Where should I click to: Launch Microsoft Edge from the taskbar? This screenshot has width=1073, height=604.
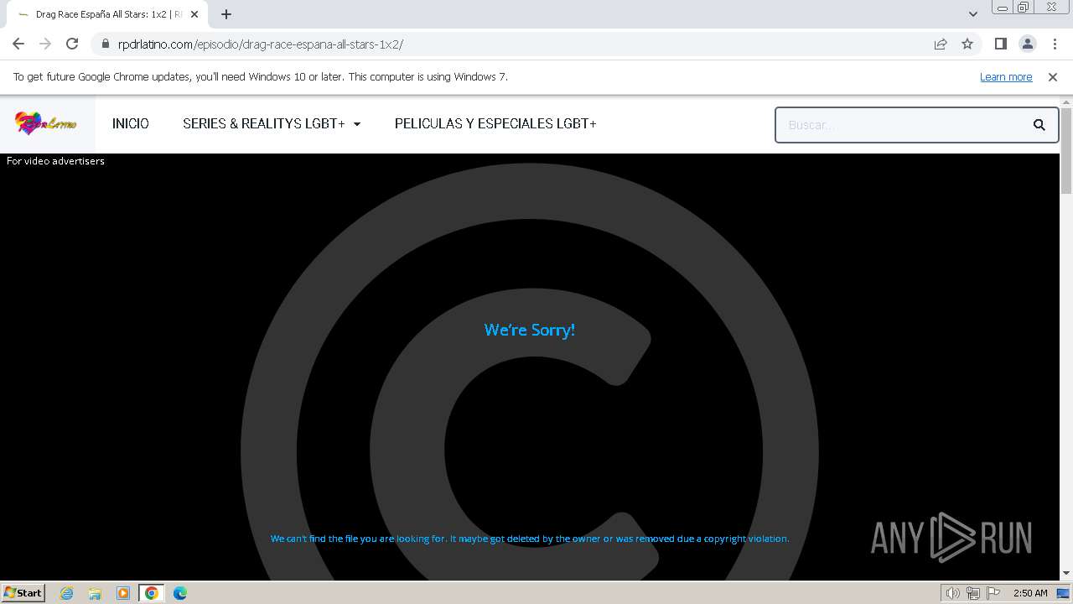[180, 593]
